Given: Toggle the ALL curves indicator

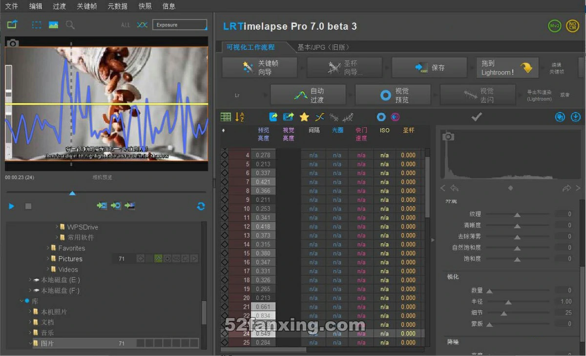Looking at the screenshot, I should (x=126, y=25).
